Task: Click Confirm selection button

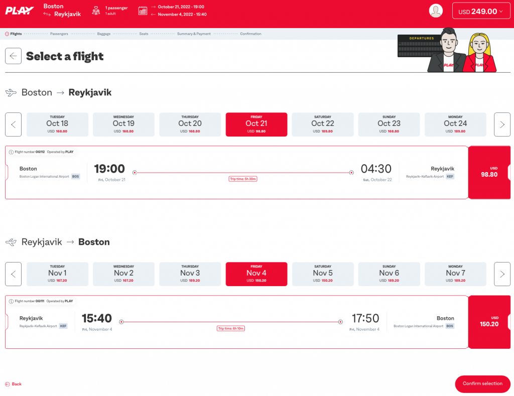Action: (482, 383)
